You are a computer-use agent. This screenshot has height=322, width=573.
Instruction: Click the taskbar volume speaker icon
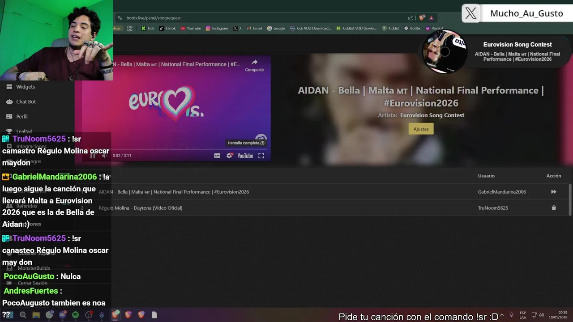(x=542, y=315)
